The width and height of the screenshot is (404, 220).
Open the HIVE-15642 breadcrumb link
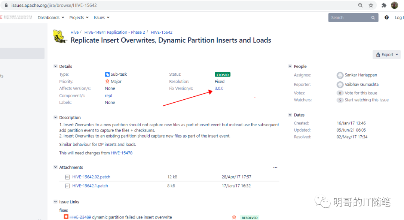(162, 32)
